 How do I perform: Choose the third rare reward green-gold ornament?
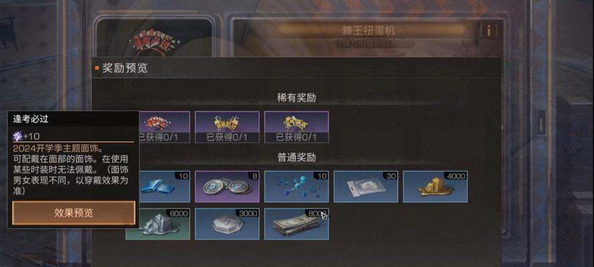pos(296,127)
